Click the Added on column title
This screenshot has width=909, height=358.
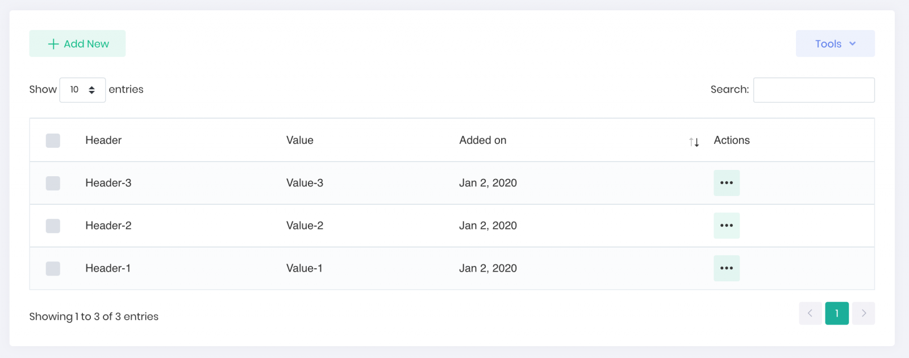[482, 140]
